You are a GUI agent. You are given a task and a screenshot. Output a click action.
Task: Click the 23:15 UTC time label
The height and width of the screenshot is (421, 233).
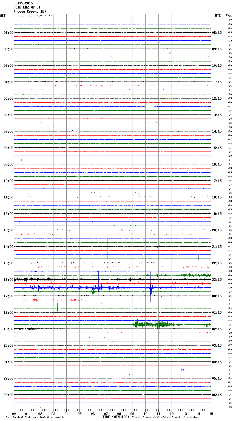(217, 279)
